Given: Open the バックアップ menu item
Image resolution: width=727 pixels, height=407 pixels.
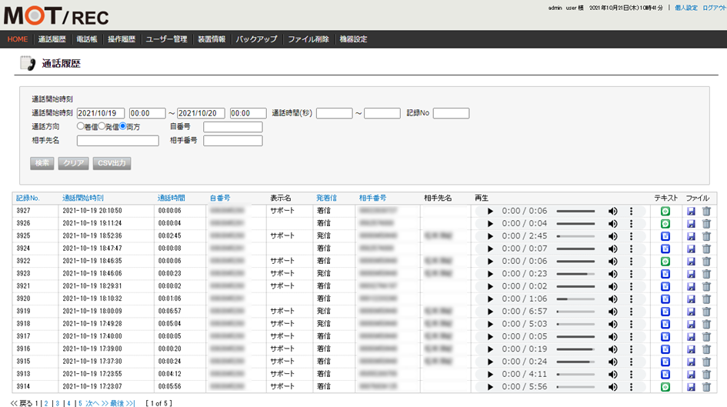Looking at the screenshot, I should 257,39.
